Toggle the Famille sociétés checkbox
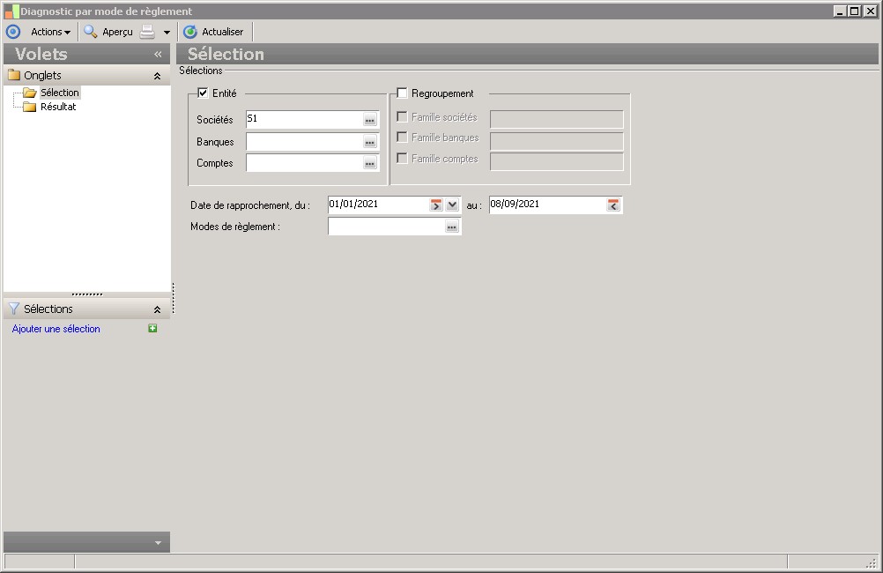 click(x=402, y=116)
